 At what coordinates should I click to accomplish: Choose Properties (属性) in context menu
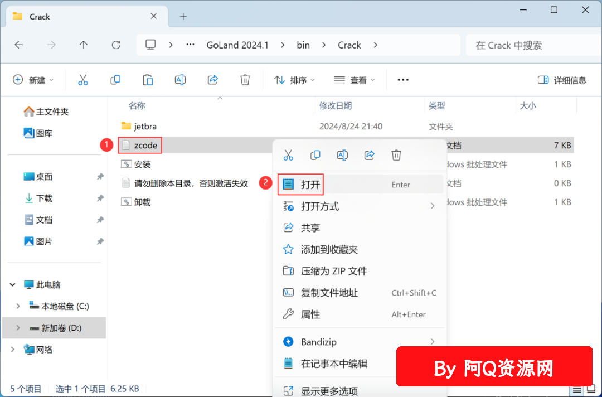click(x=360, y=314)
